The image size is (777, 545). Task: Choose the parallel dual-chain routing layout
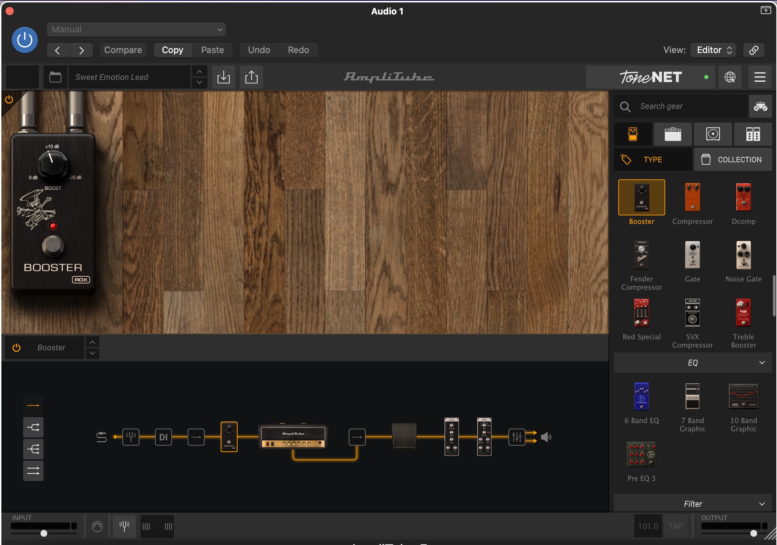(33, 471)
